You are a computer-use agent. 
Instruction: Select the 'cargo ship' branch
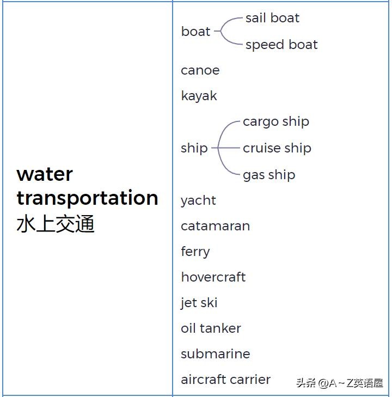click(x=275, y=121)
